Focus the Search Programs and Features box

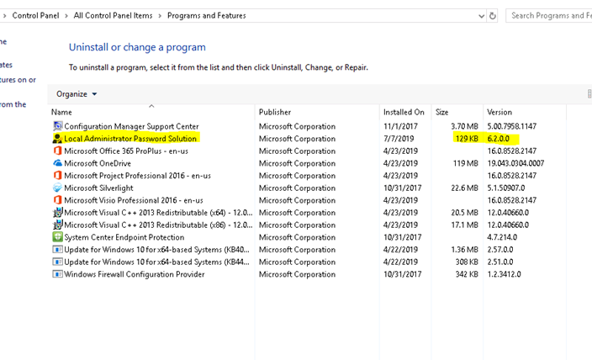549,16
